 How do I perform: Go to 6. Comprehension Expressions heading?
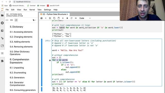[20, 61]
